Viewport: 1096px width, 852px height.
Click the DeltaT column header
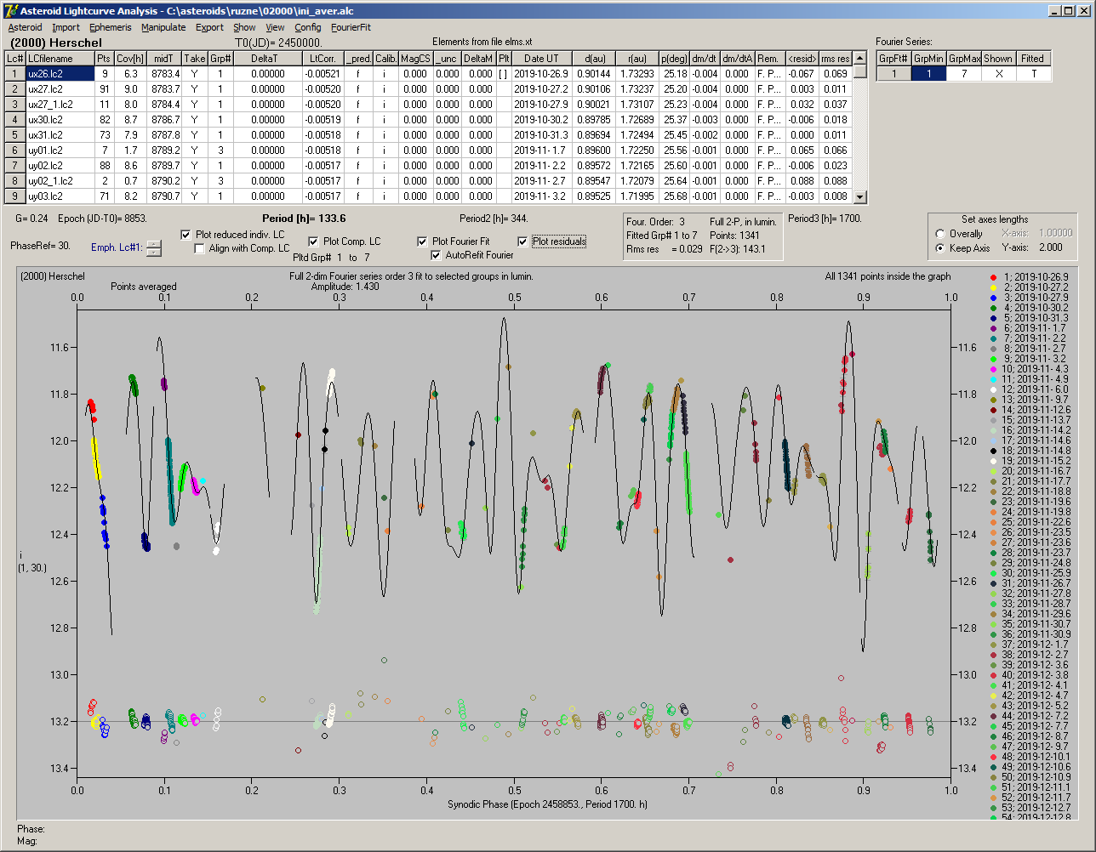(x=268, y=59)
